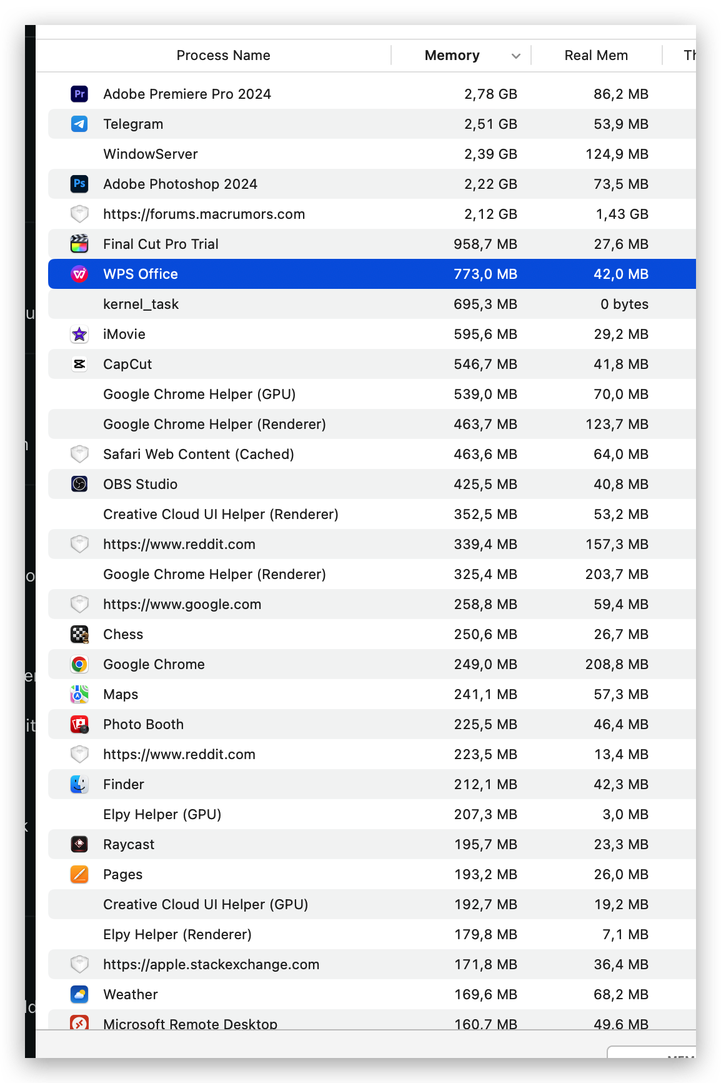721x1083 pixels.
Task: Select the Elpy Helper (Renderer) name
Action: pos(177,934)
